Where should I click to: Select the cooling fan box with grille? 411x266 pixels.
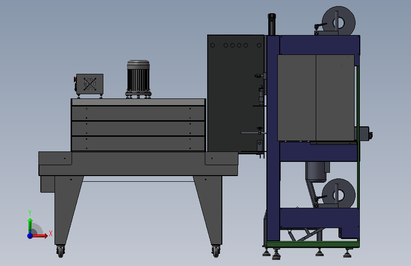coord(90,84)
